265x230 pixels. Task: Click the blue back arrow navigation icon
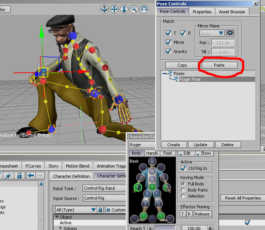tap(31, 176)
